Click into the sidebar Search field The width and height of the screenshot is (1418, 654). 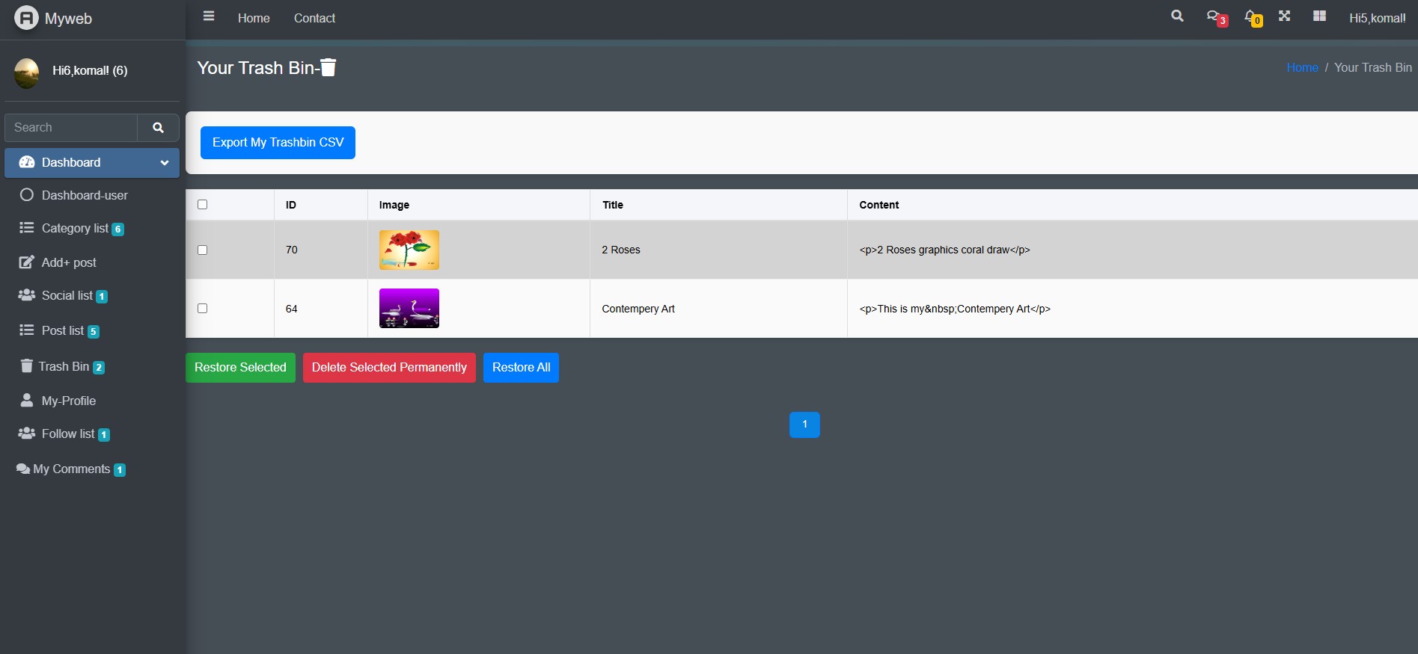pos(71,128)
